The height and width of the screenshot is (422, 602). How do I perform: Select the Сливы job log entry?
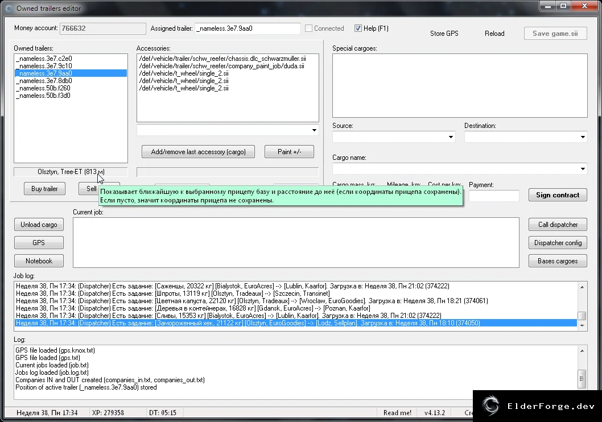[x=296, y=315]
